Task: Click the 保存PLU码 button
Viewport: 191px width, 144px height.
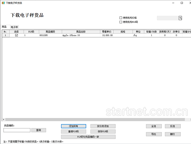Action: pyautogui.click(x=103, y=132)
